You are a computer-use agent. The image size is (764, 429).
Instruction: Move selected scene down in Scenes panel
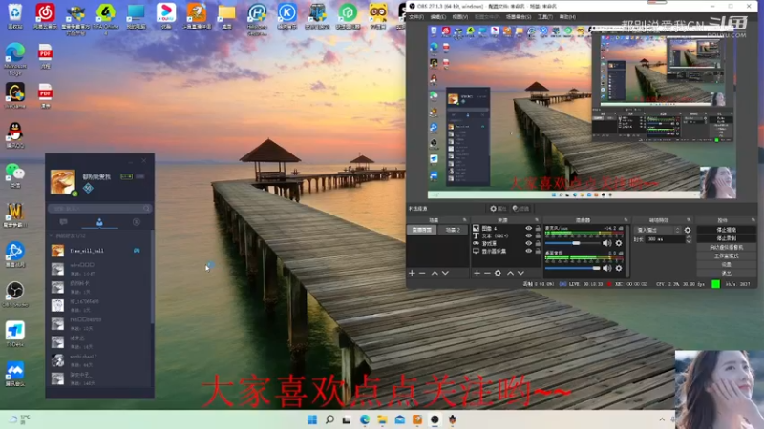445,273
